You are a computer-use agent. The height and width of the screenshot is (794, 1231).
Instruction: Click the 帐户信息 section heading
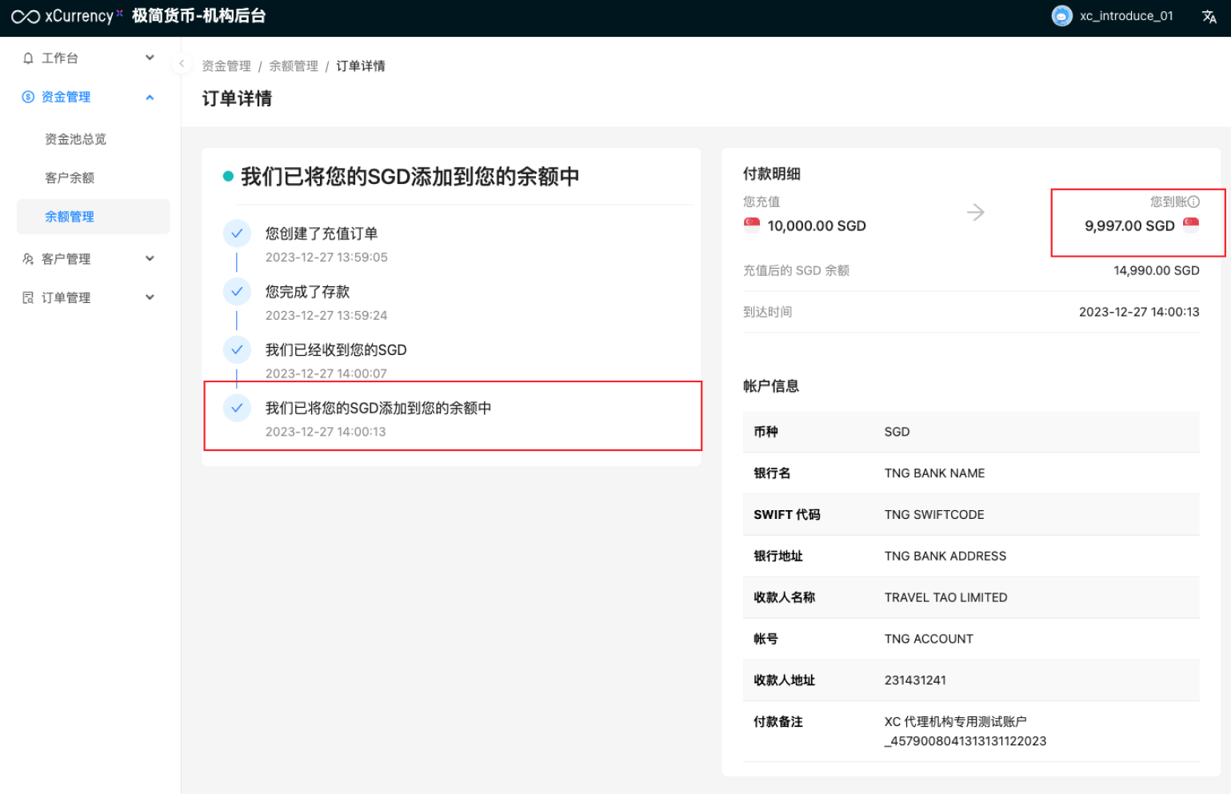(771, 386)
